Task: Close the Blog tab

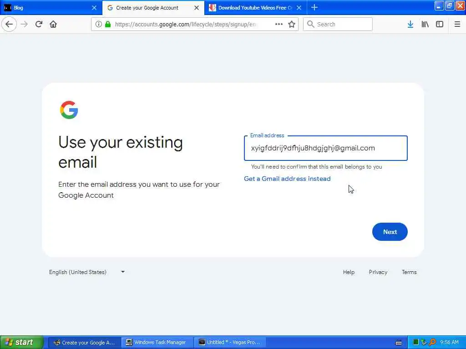Action: point(94,8)
